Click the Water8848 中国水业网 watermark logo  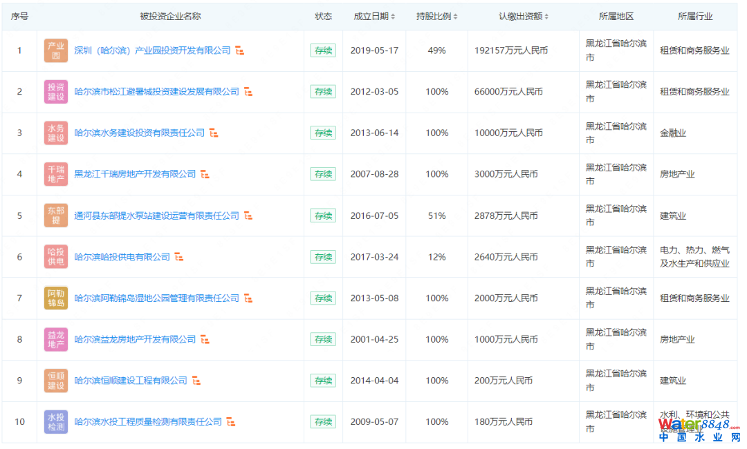pyautogui.click(x=699, y=430)
